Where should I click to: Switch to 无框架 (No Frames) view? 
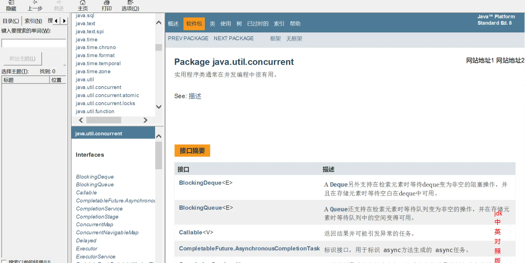[x=294, y=38]
